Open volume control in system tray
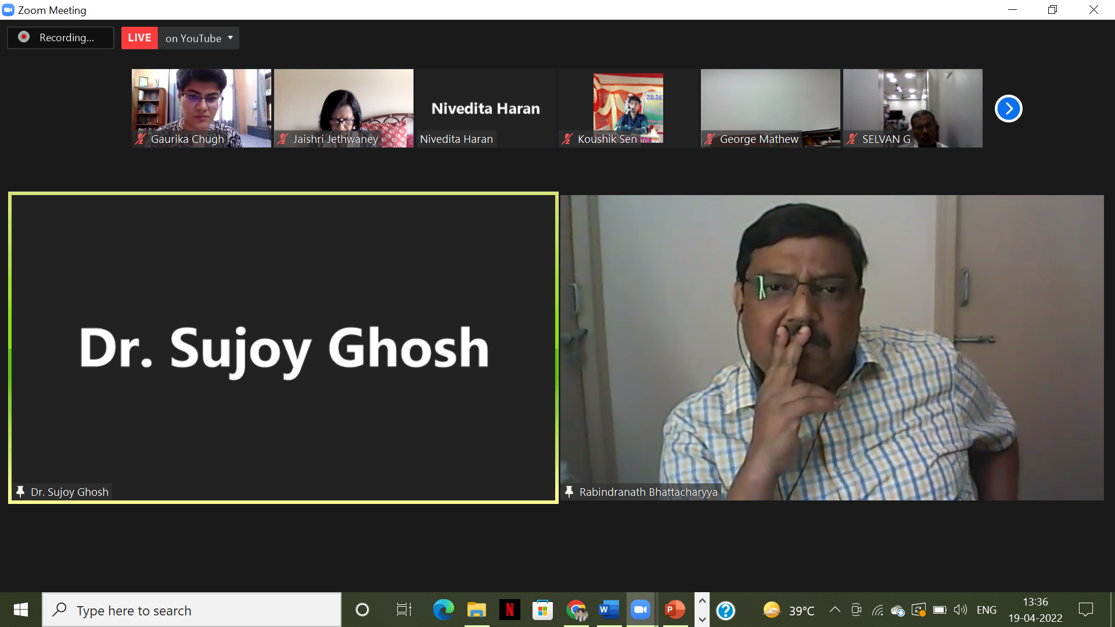The height and width of the screenshot is (627, 1115). point(960,610)
